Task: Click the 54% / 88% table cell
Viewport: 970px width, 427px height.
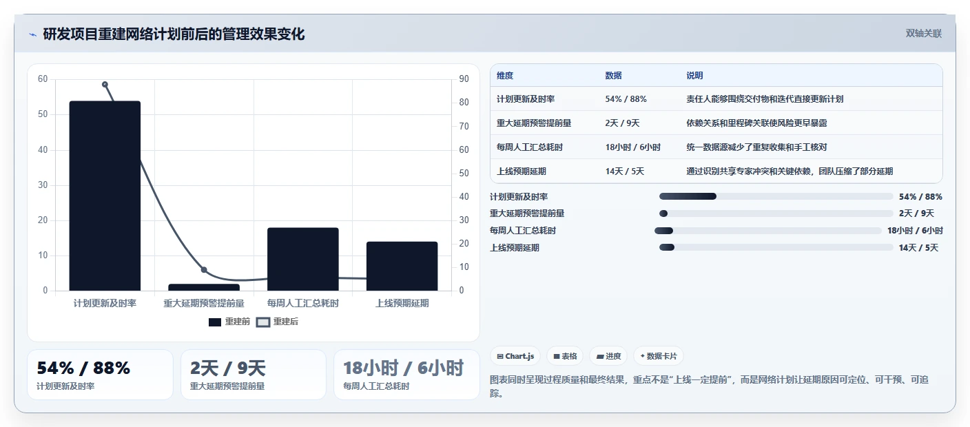Action: pos(626,99)
